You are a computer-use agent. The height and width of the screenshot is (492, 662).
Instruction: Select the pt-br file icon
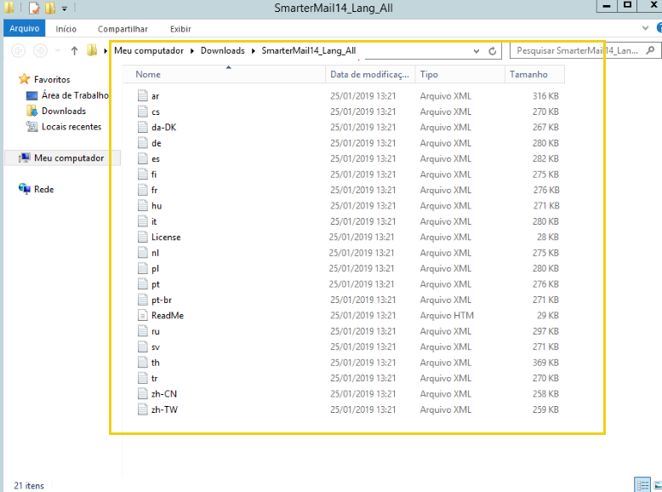click(x=143, y=300)
